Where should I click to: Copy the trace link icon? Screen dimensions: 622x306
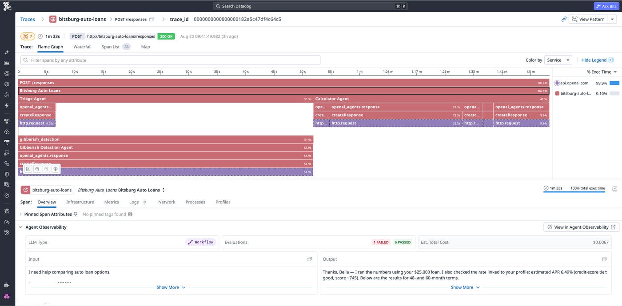click(564, 19)
